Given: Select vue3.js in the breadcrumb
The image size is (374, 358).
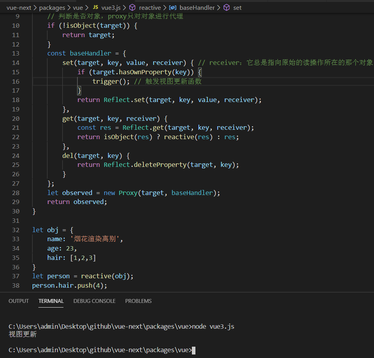Looking at the screenshot, I should [111, 8].
